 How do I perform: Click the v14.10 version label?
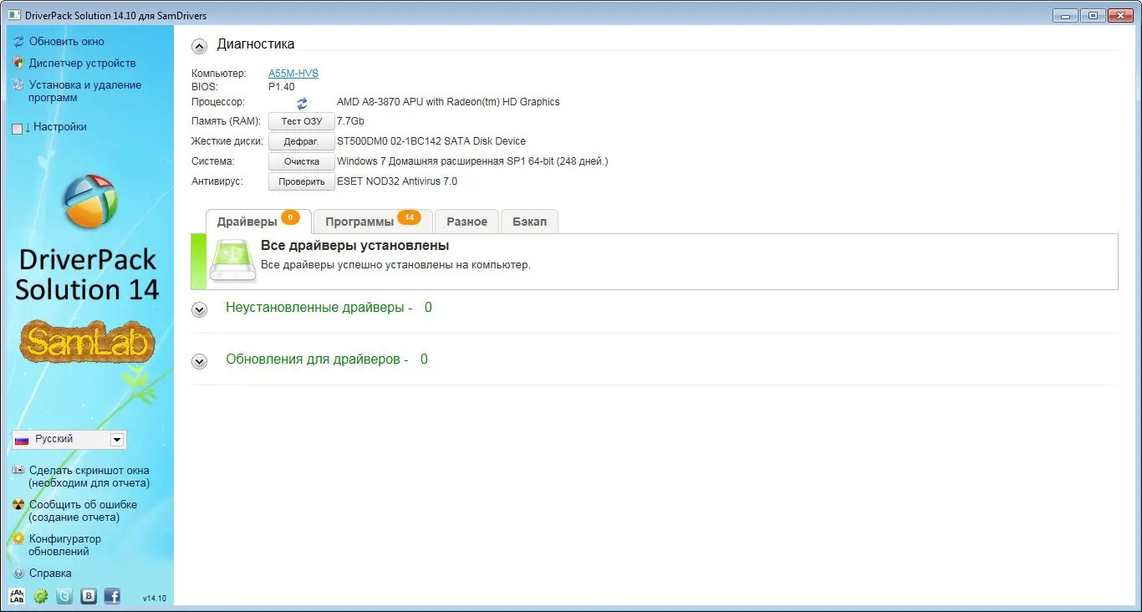[x=154, y=599]
